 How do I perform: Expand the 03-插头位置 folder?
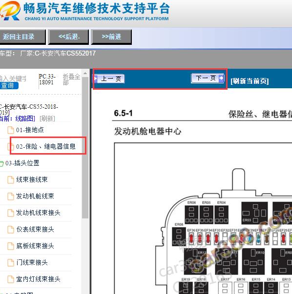tap(22, 163)
